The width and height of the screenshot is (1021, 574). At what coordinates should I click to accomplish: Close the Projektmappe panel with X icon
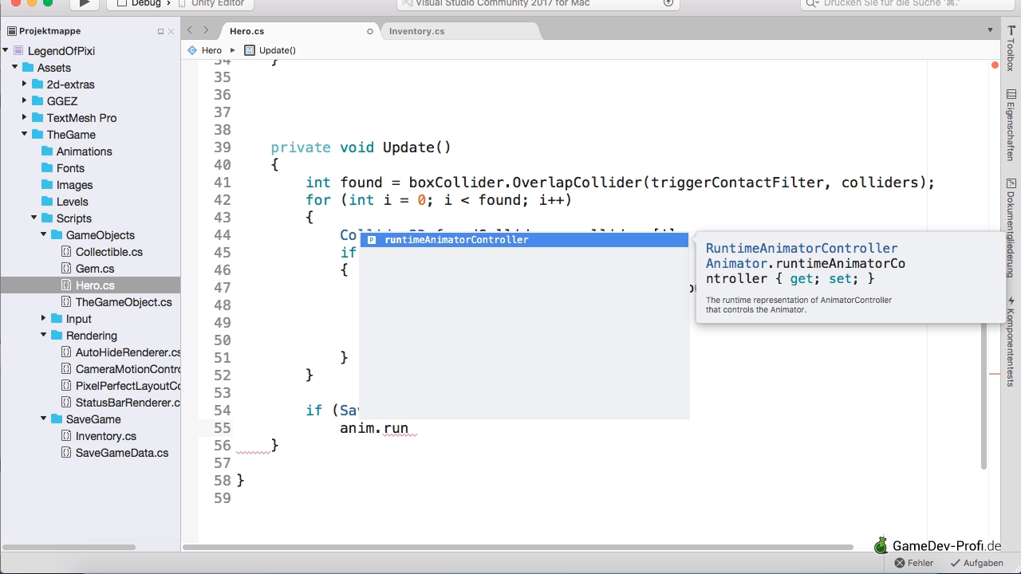tap(171, 31)
